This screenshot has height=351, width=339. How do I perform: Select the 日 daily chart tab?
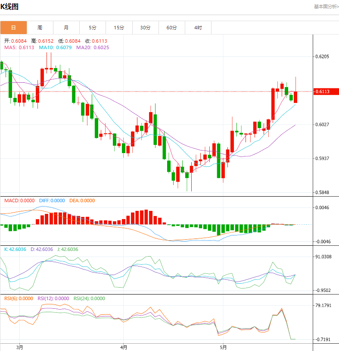click(x=13, y=28)
